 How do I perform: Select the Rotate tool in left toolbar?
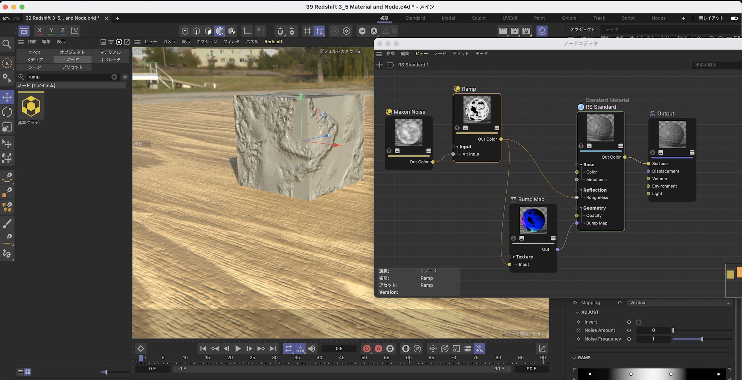coord(7,112)
